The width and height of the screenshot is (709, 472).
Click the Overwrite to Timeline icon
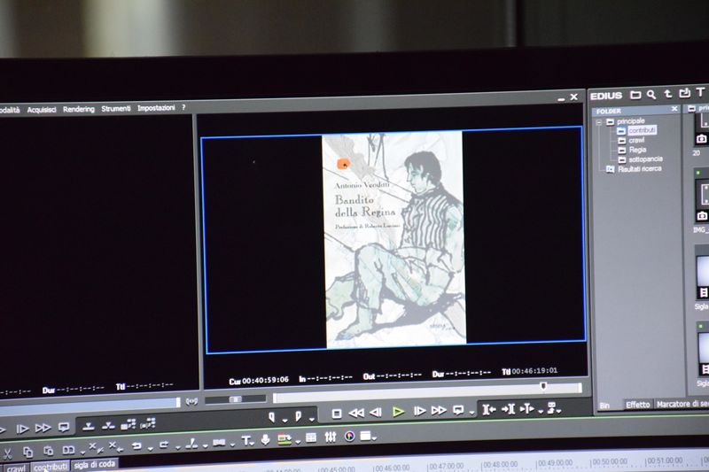point(108,425)
